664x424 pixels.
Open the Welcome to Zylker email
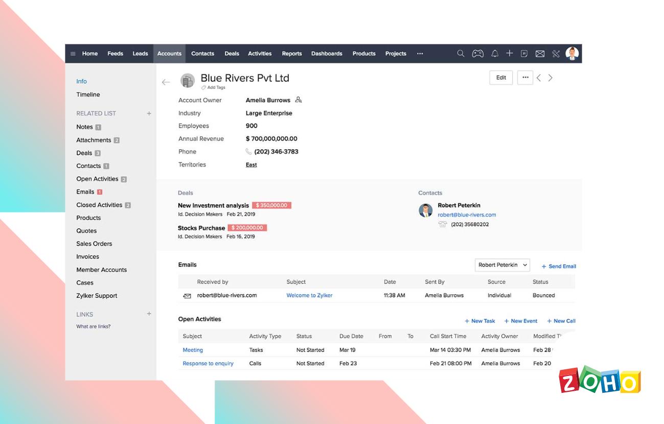(x=309, y=295)
